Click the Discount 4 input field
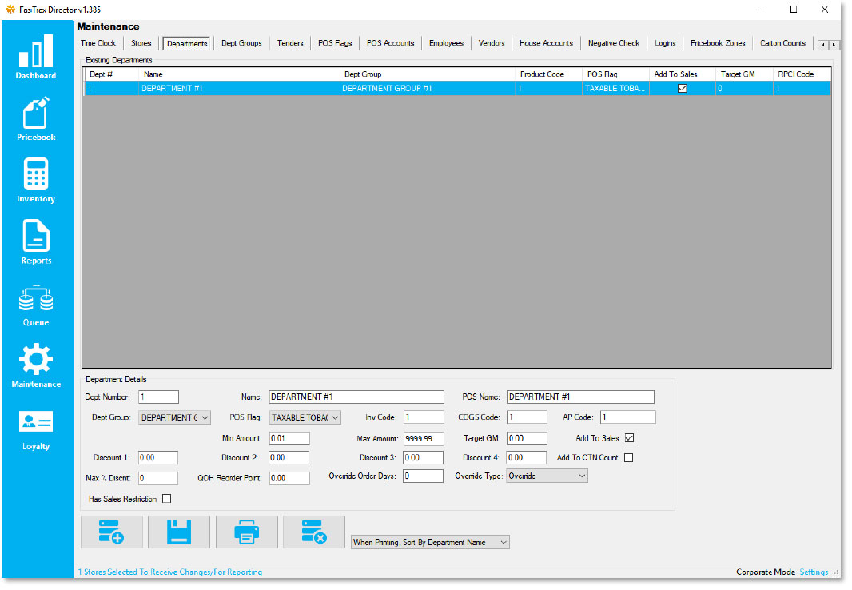Image resolution: width=852 pixels, height=590 pixels. click(527, 457)
